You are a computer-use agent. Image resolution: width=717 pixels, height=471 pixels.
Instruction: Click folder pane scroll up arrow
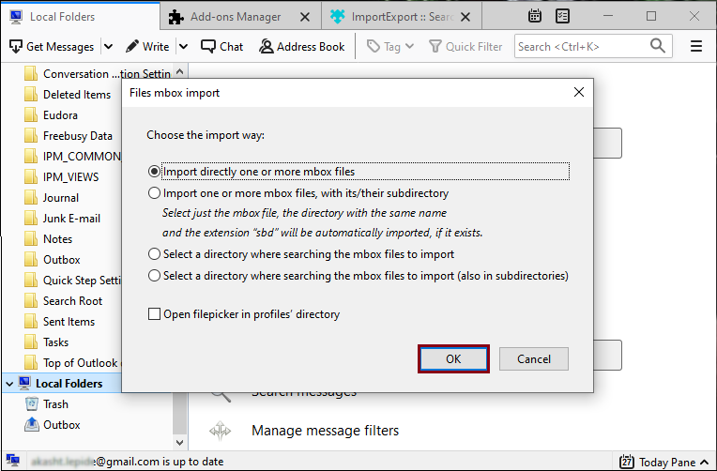click(x=179, y=72)
